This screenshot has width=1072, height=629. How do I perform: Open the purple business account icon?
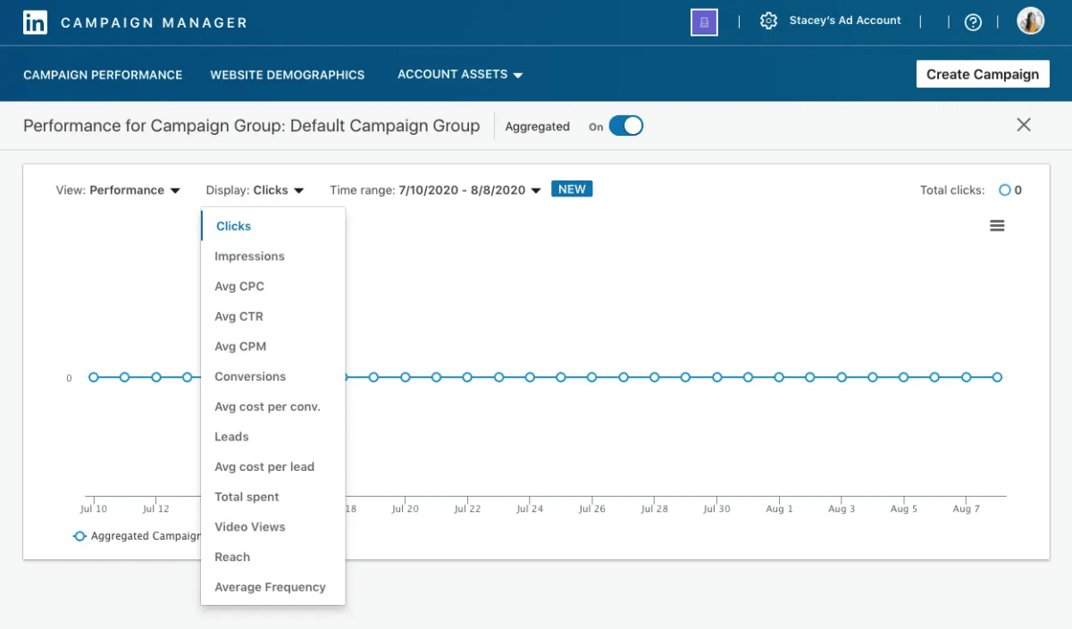coord(704,21)
